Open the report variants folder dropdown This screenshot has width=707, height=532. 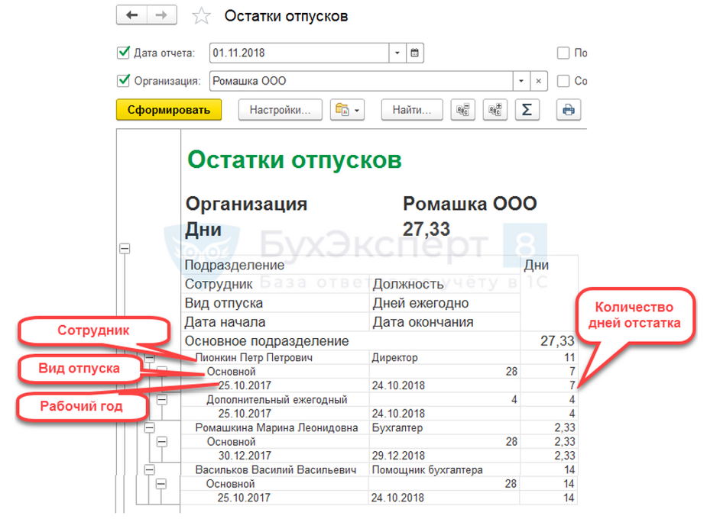pos(348,110)
